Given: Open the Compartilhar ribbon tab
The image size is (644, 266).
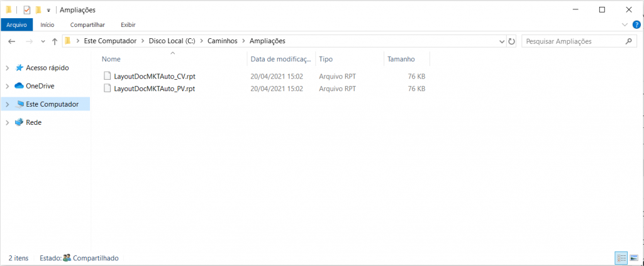Looking at the screenshot, I should pos(87,24).
